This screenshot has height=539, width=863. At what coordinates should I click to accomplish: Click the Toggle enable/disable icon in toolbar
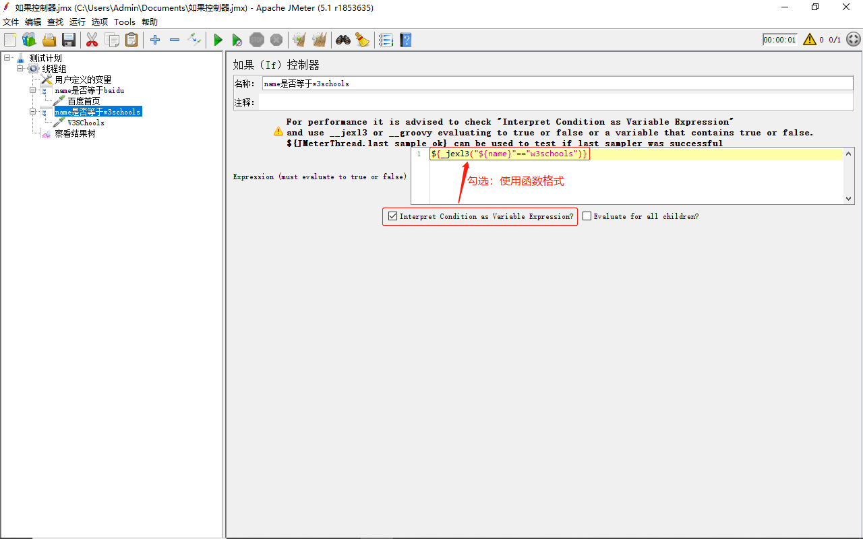194,40
